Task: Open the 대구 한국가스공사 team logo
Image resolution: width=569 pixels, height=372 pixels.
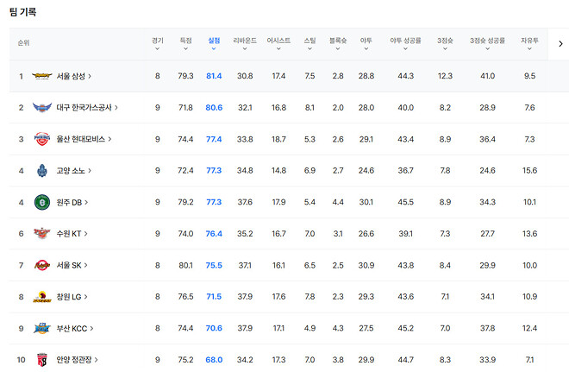Action: [42, 108]
